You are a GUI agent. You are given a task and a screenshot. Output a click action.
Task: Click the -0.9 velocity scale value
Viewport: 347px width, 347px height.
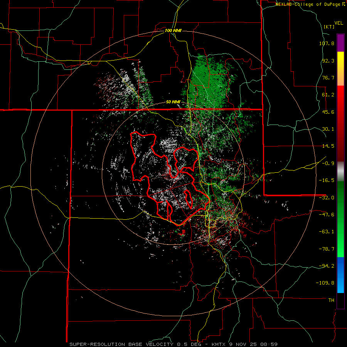tap(328, 163)
